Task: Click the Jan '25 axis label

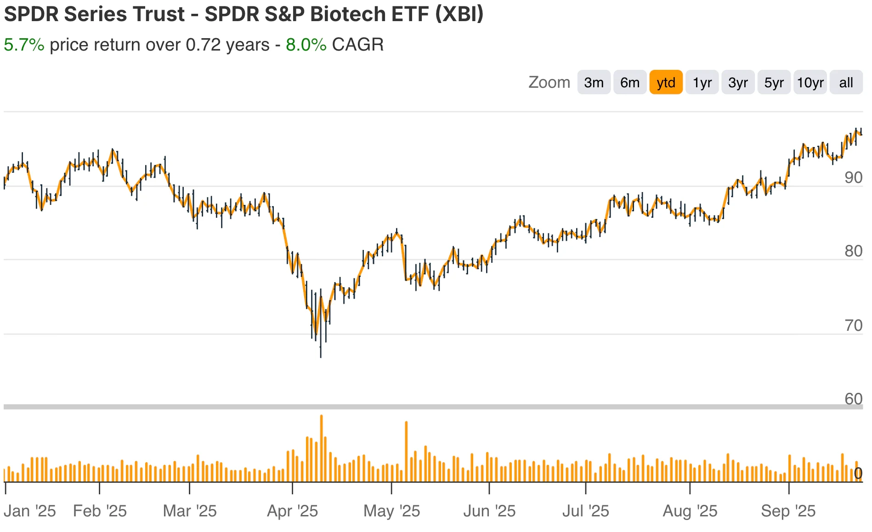Action: 29,510
